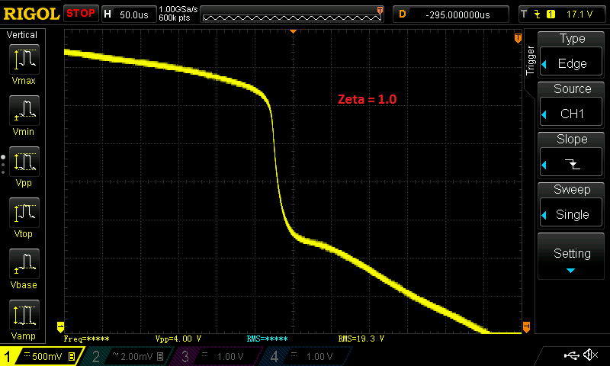Click the trigger level 17.1 V readout
Image resolution: width=610 pixels, height=366 pixels.
coord(579,14)
